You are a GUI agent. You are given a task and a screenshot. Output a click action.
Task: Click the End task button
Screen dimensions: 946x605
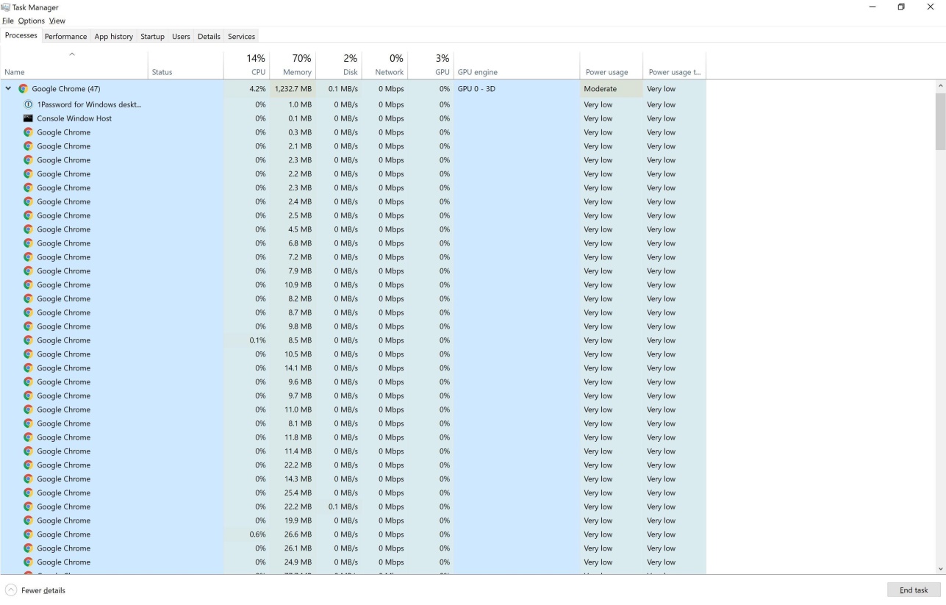click(x=914, y=590)
